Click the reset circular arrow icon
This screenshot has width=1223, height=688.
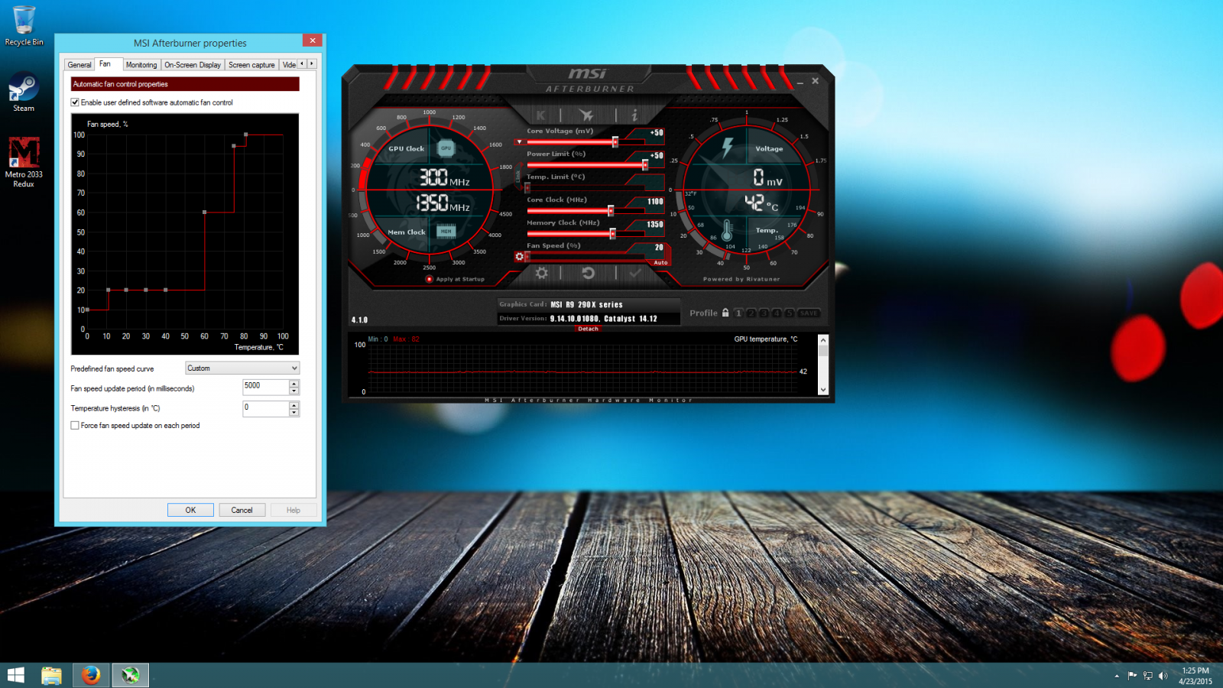coord(588,273)
